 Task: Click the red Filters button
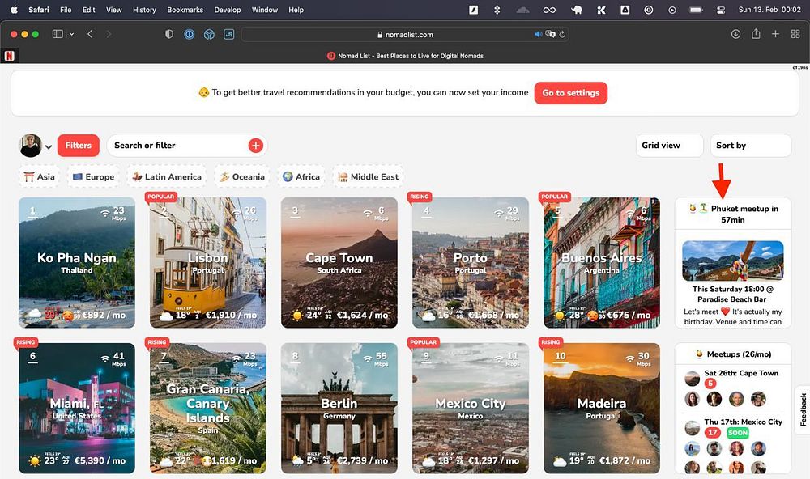pos(78,146)
